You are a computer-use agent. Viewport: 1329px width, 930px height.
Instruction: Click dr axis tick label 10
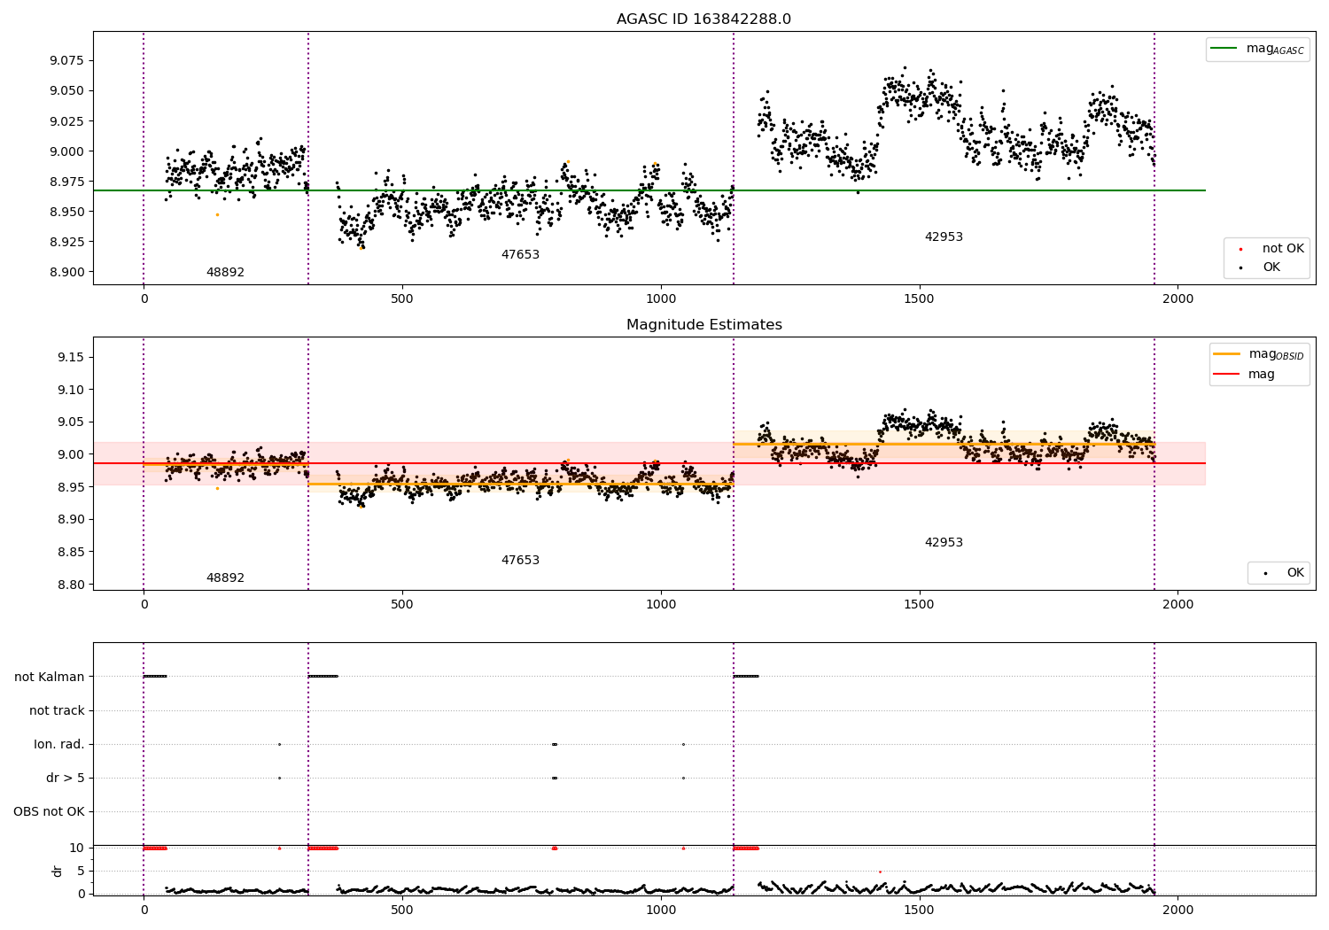pyautogui.click(x=77, y=849)
